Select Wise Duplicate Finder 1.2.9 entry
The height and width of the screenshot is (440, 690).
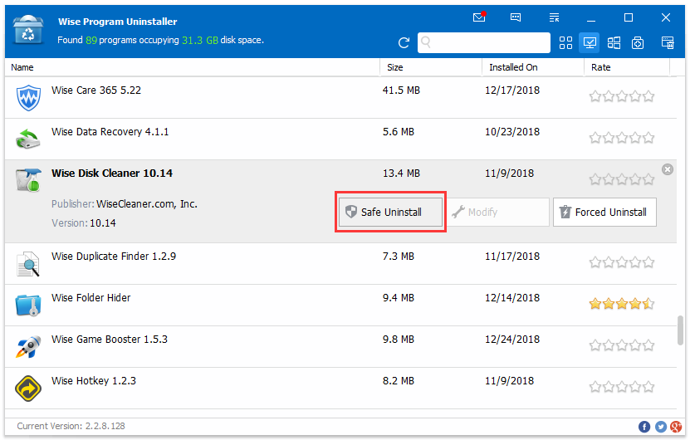click(340, 263)
